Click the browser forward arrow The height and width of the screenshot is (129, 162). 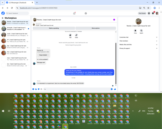[x=7, y=8]
